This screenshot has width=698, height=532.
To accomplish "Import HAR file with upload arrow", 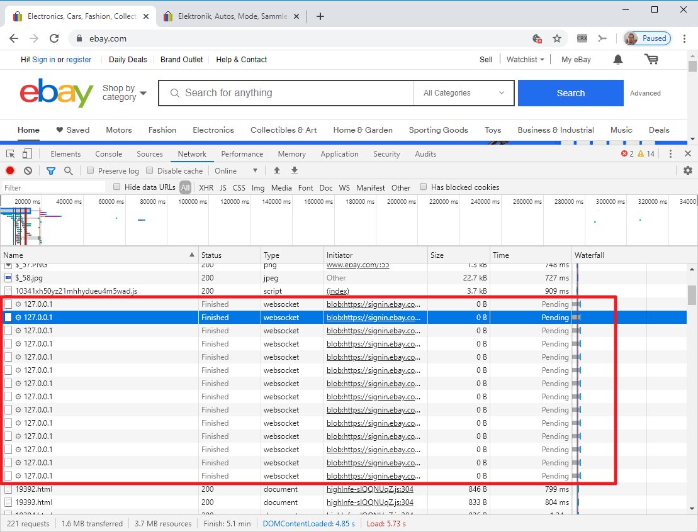I will click(277, 171).
